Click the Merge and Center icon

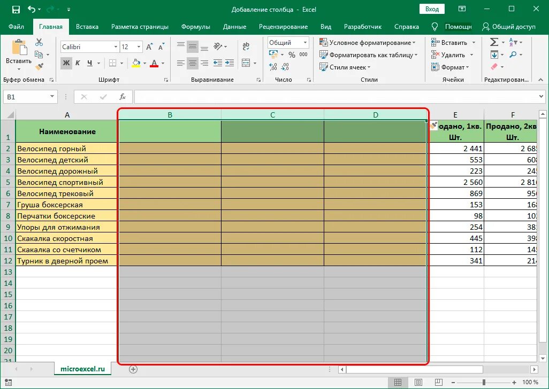point(246,63)
